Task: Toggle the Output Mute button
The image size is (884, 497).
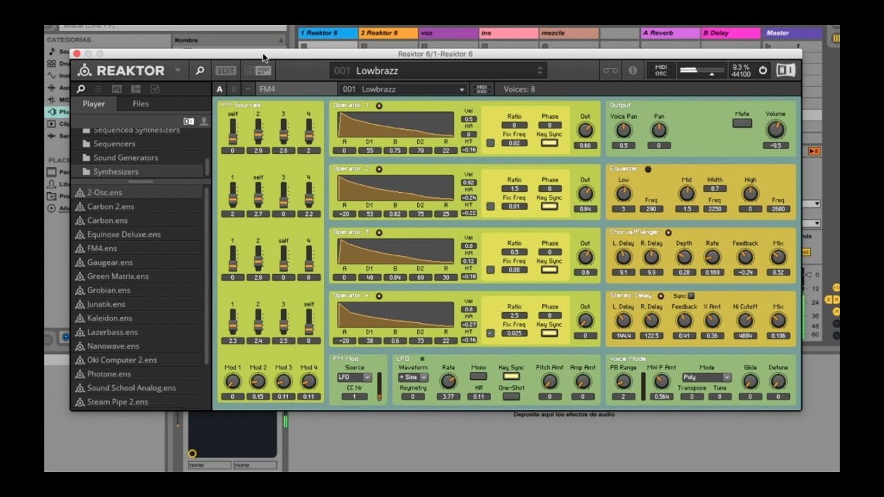Action: tap(742, 124)
